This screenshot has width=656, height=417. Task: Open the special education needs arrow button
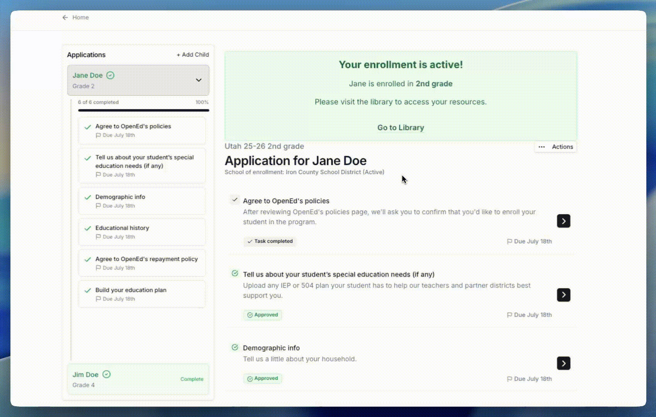tap(563, 295)
